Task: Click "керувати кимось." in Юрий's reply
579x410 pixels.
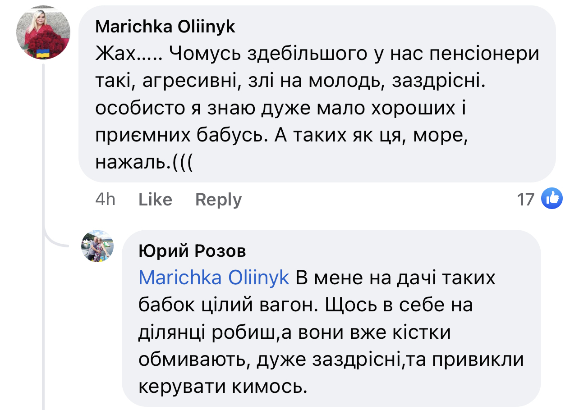Action: pos(223,386)
